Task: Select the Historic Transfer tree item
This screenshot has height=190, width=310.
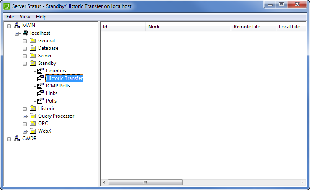Action: tap(64, 78)
